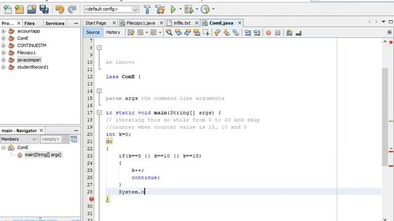
Task: Open Profile Project dropdown arrow
Action: tap(214, 9)
